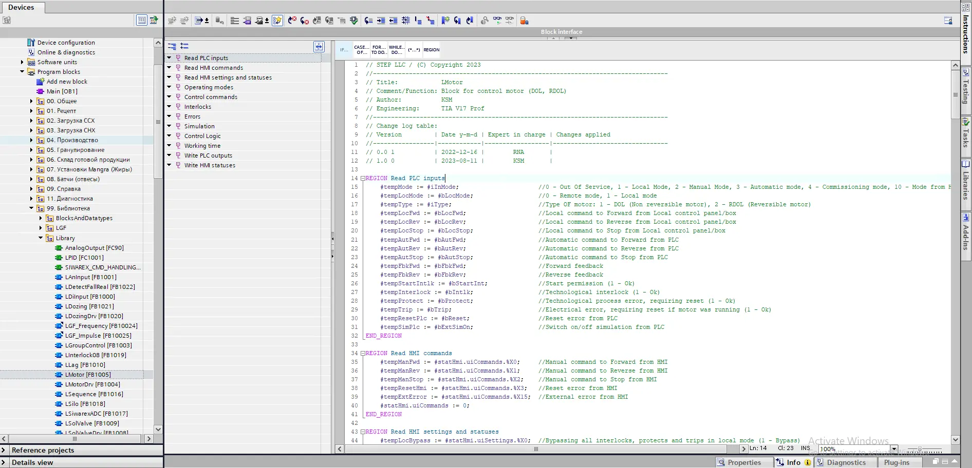
Task: Open the Info tab
Action: pos(793,462)
